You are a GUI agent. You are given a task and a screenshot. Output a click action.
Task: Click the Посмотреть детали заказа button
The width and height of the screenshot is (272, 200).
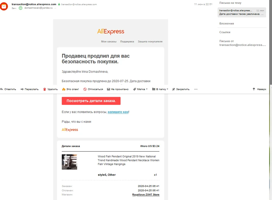coord(91,101)
